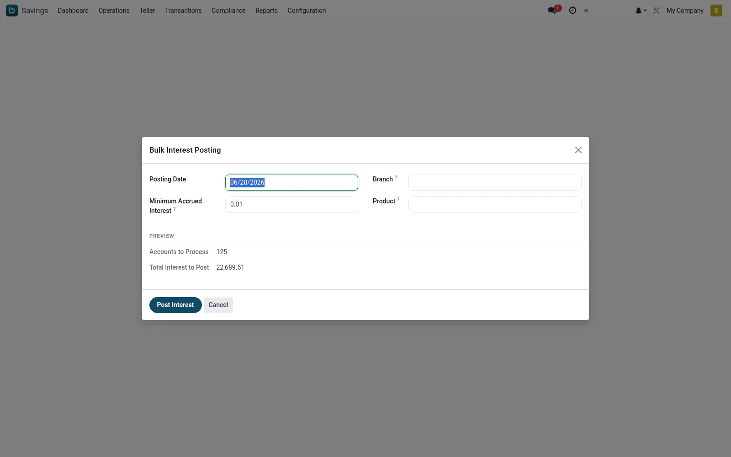The width and height of the screenshot is (731, 457).
Task: Open the Operations menu
Action: click(x=114, y=11)
